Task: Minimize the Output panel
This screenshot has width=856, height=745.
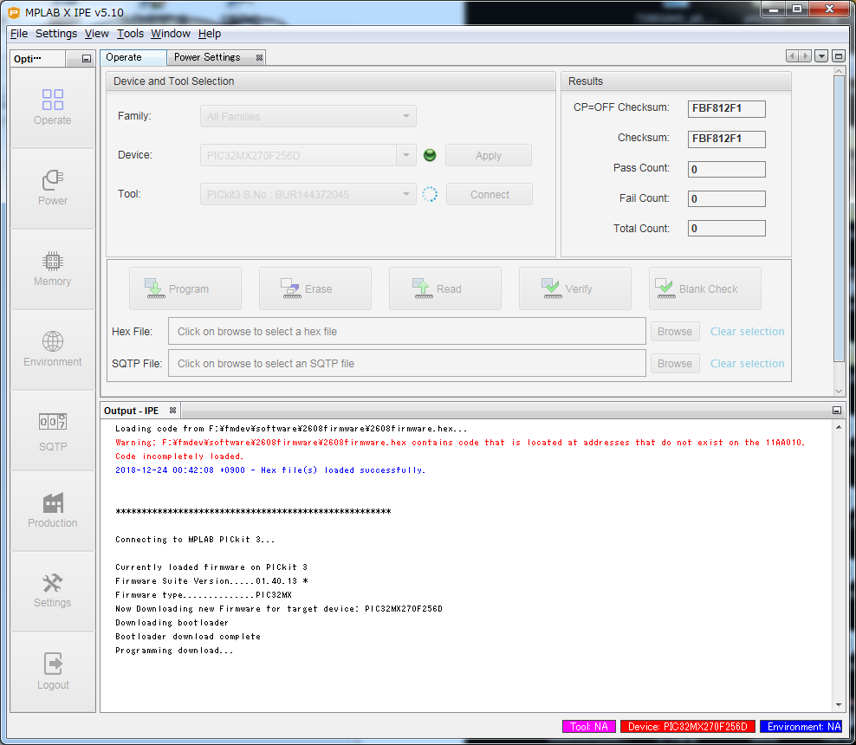Action: 836,411
